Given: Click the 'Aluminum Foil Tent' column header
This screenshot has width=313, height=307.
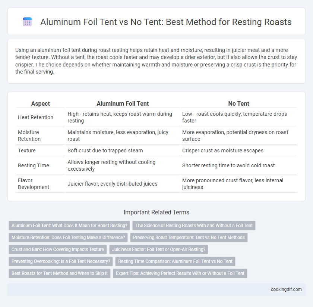Looking at the screenshot, I should [x=123, y=103].
